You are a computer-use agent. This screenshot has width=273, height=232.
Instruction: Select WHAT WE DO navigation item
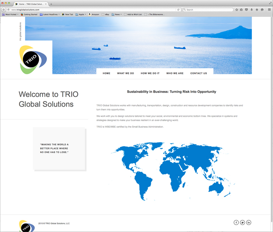126,73
